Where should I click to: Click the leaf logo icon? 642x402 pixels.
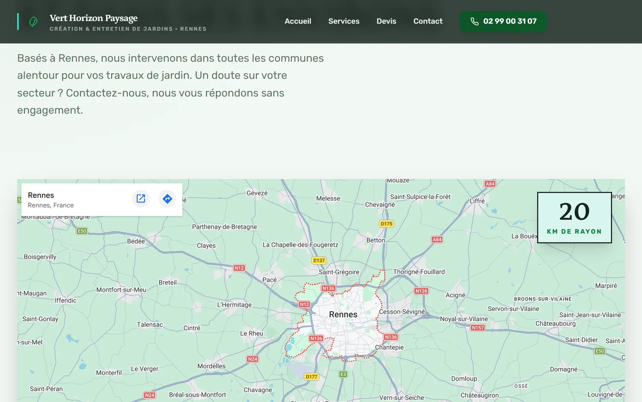[x=33, y=21]
